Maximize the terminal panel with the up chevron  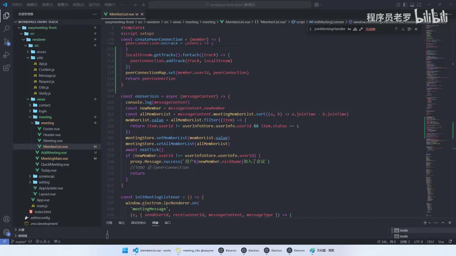point(443,223)
